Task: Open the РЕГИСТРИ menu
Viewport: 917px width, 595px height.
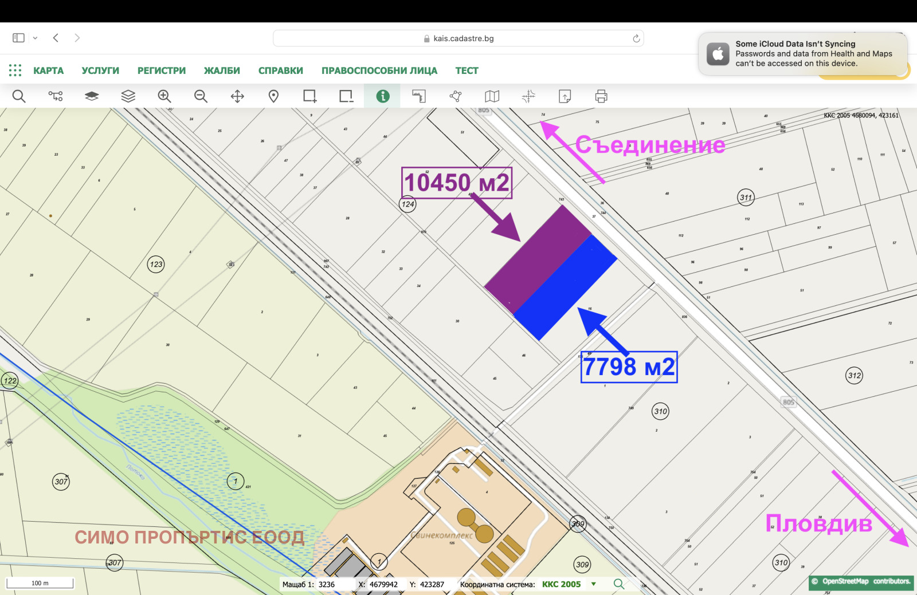Action: point(161,70)
